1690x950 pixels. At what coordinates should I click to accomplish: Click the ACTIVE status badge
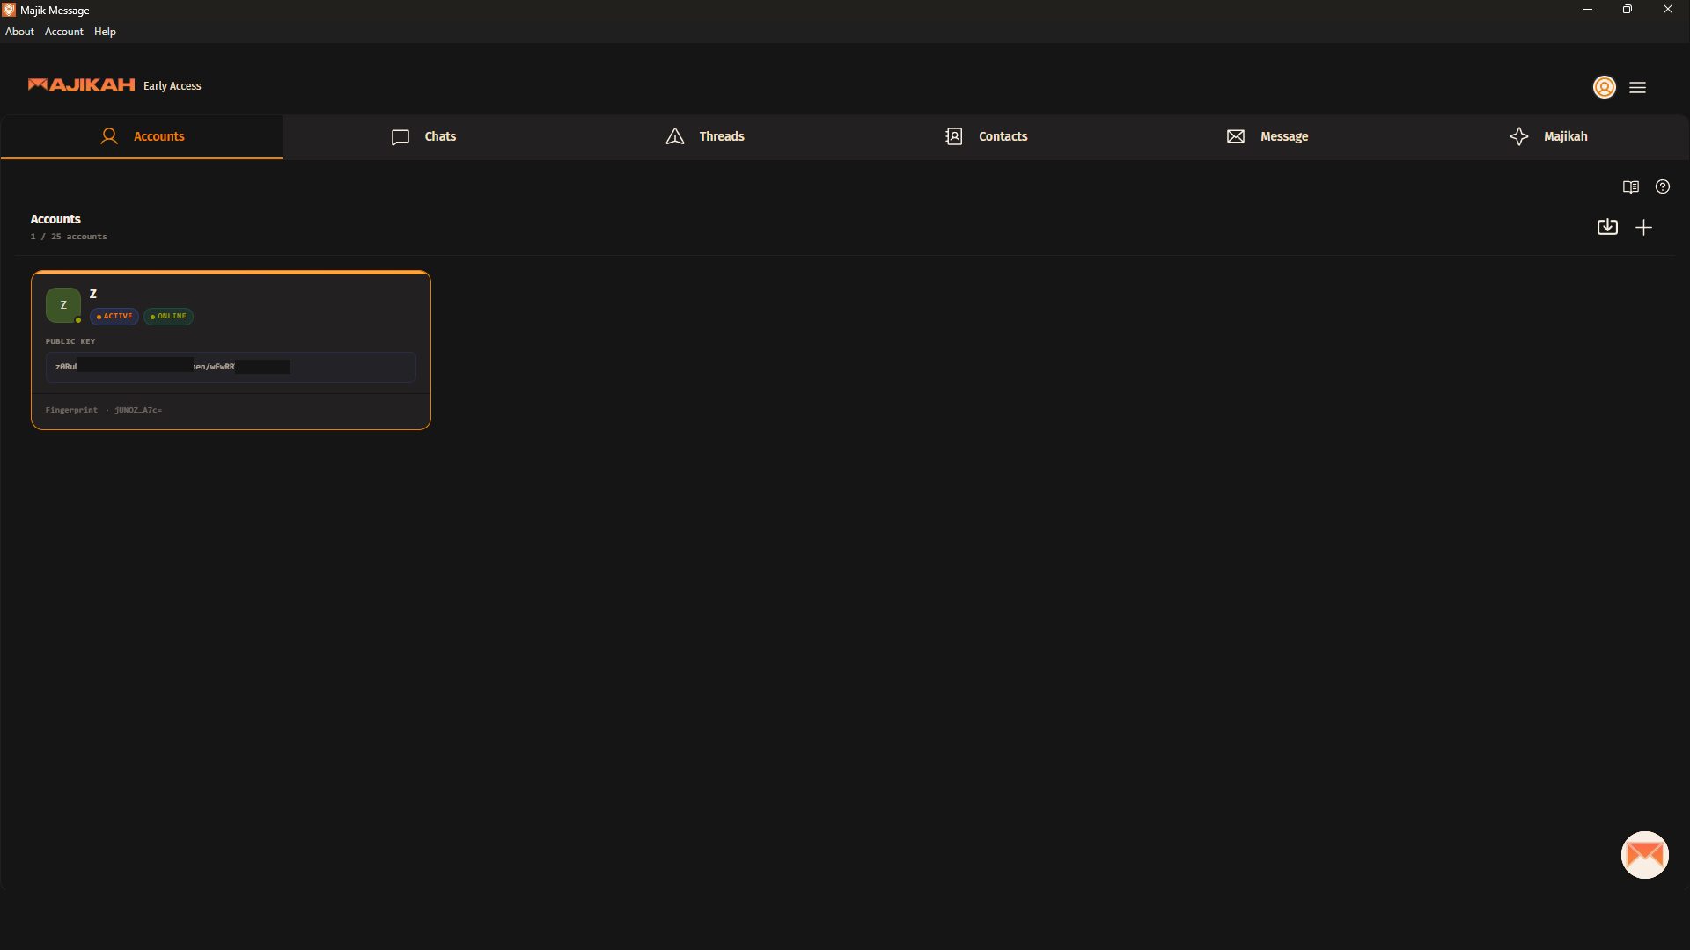114,317
